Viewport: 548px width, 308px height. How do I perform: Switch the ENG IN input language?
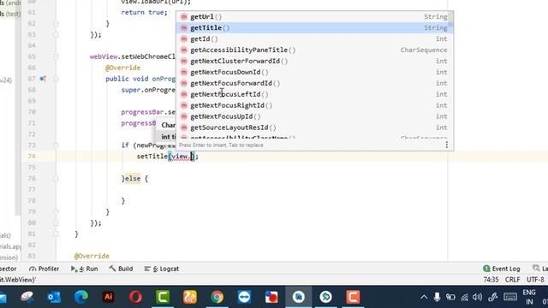click(529, 297)
